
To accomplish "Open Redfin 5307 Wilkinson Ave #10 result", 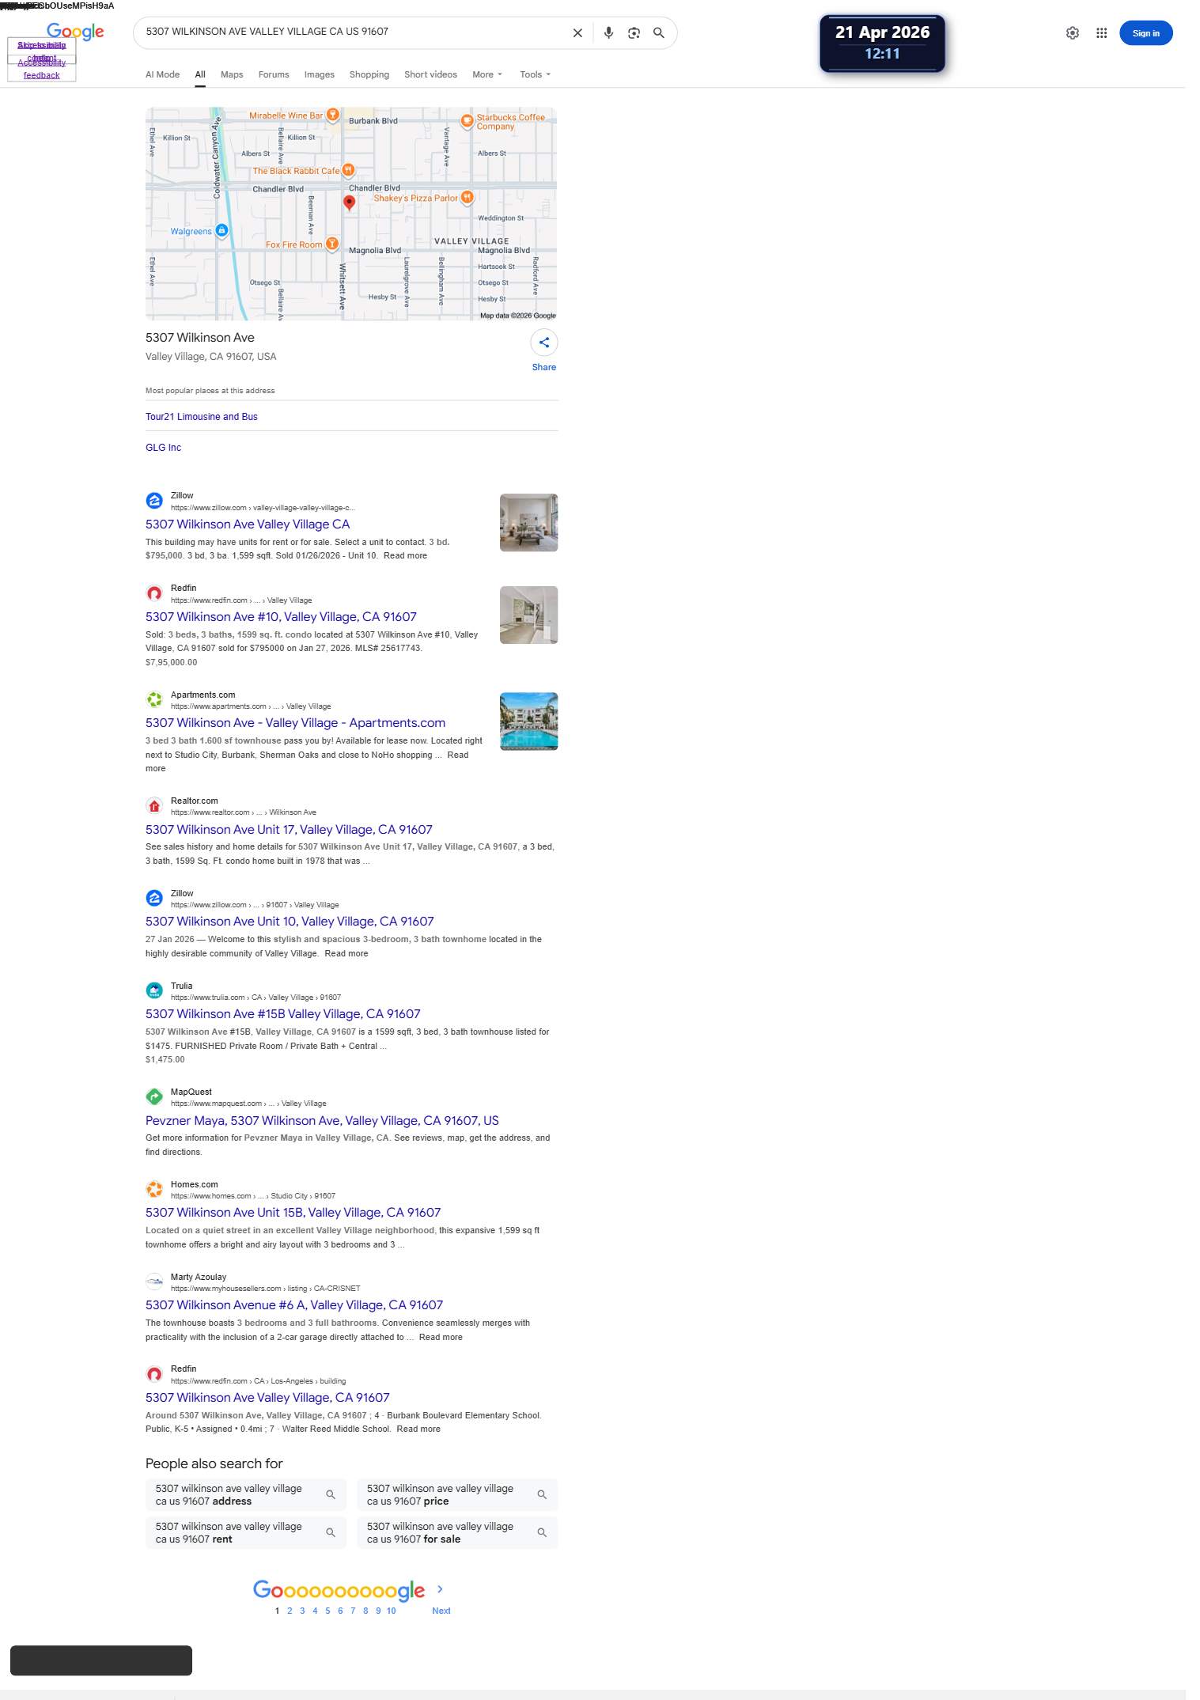I will pos(281,617).
